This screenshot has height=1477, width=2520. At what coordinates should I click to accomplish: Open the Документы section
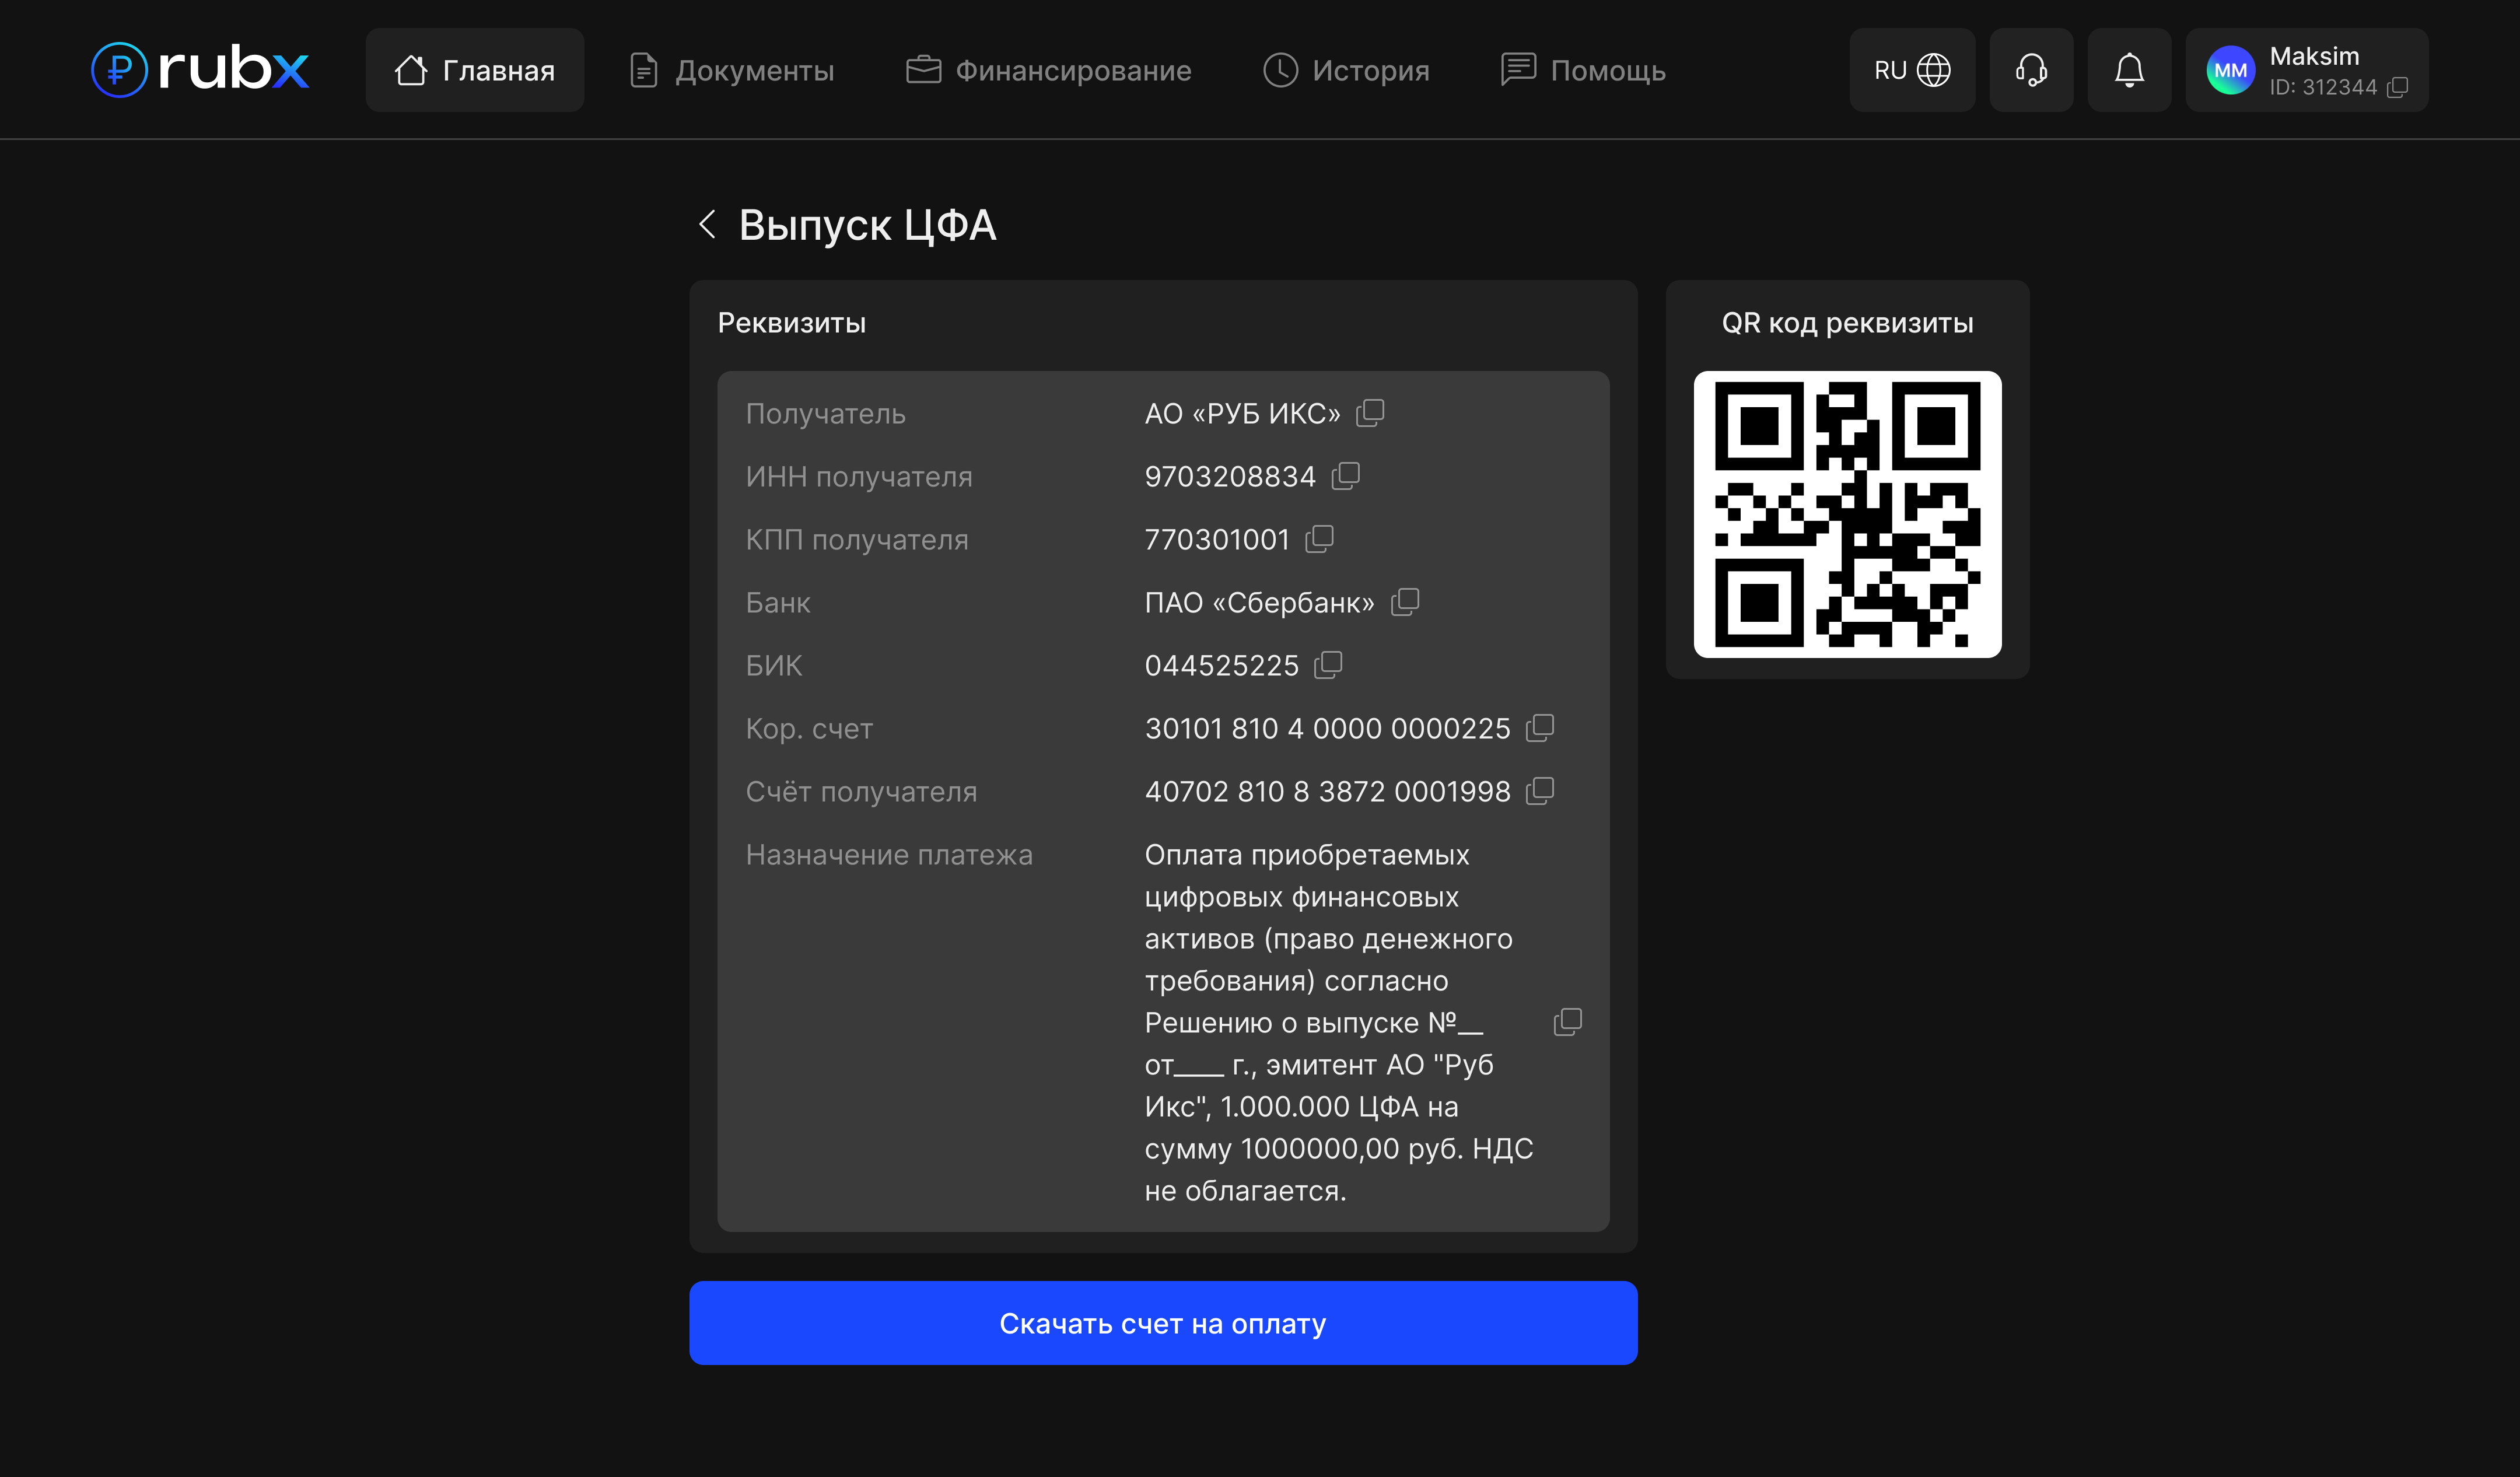click(732, 70)
